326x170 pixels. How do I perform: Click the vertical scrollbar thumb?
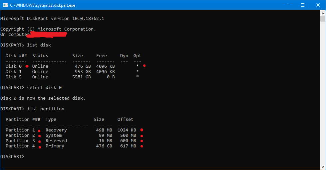(323, 19)
